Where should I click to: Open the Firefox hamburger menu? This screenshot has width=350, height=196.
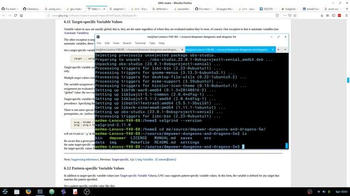[346, 16]
